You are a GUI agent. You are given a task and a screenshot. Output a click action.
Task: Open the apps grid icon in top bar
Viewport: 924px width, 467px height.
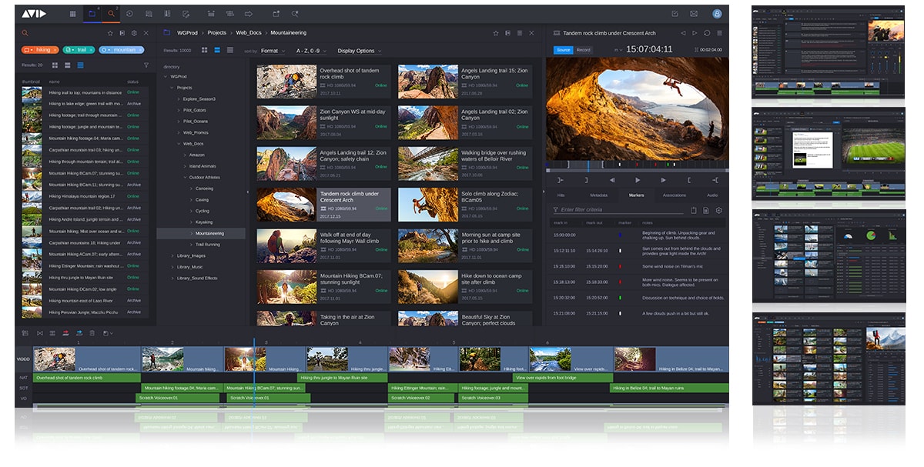(x=73, y=14)
